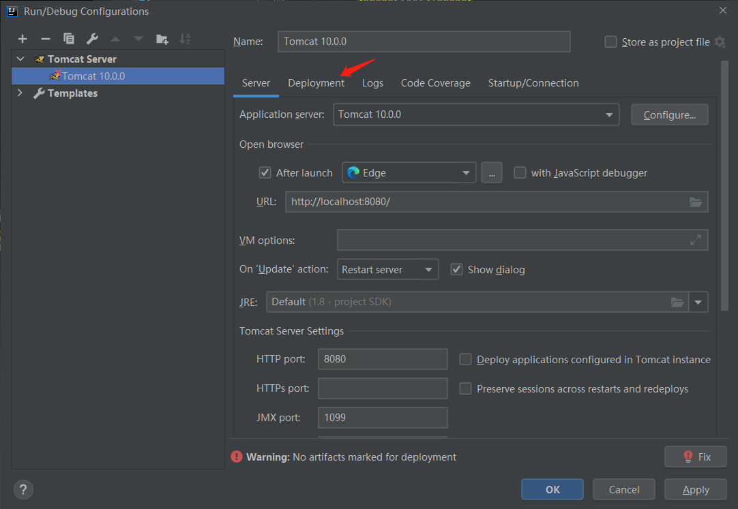Viewport: 738px width, 509px height.
Task: Select the Tomcat Server tree item label
Action: click(x=82, y=59)
